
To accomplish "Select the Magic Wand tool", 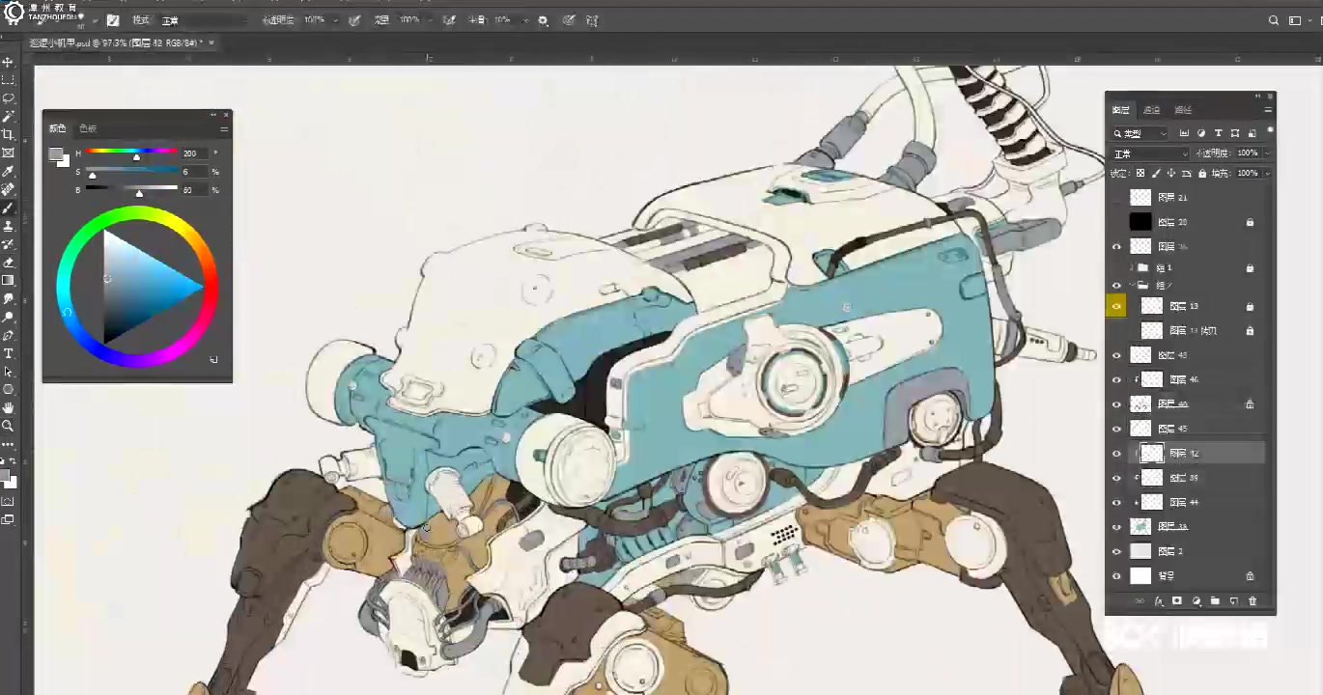I will pyautogui.click(x=8, y=117).
